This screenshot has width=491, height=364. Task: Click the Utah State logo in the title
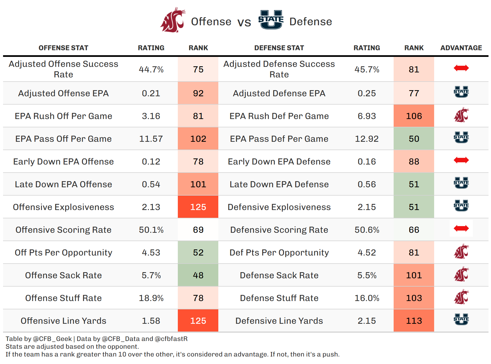271,19
